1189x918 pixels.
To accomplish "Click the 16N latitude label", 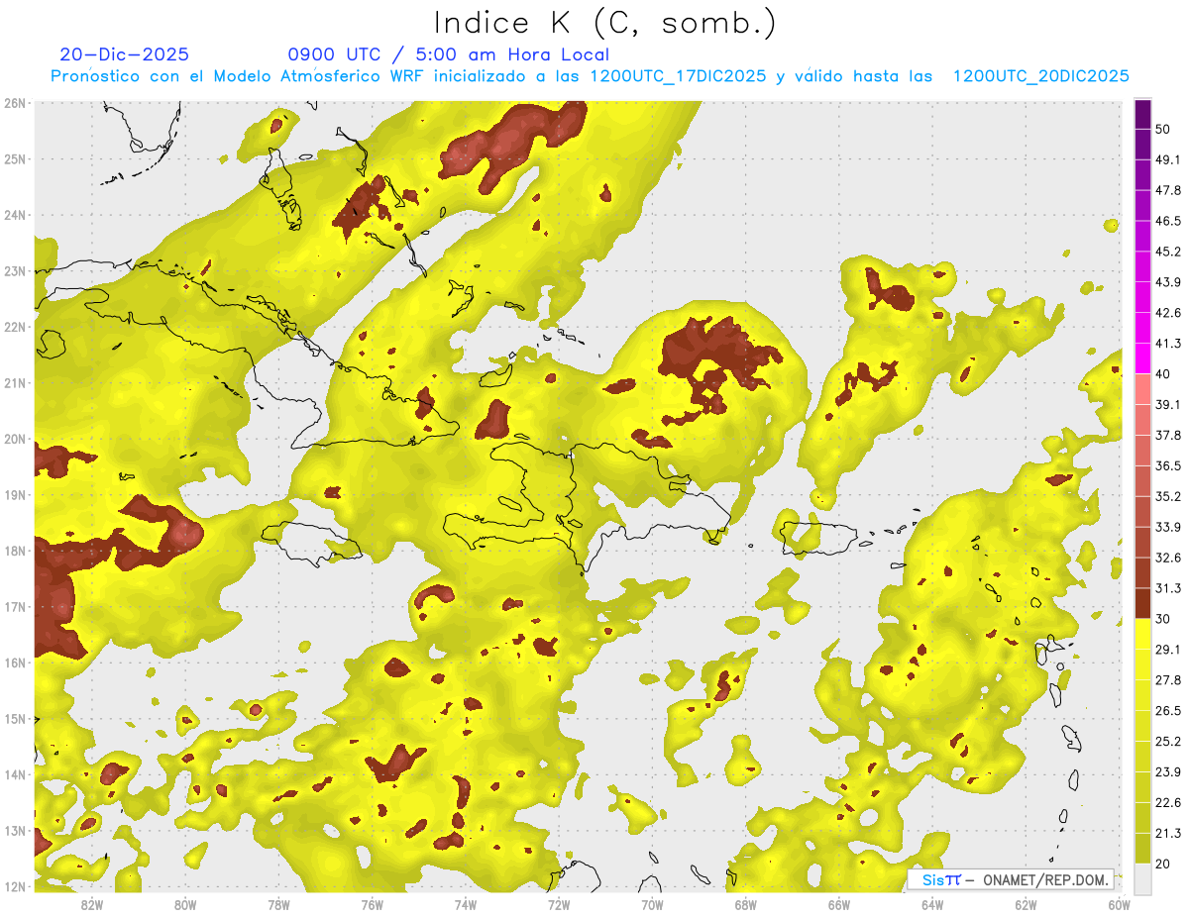I will (x=15, y=663).
